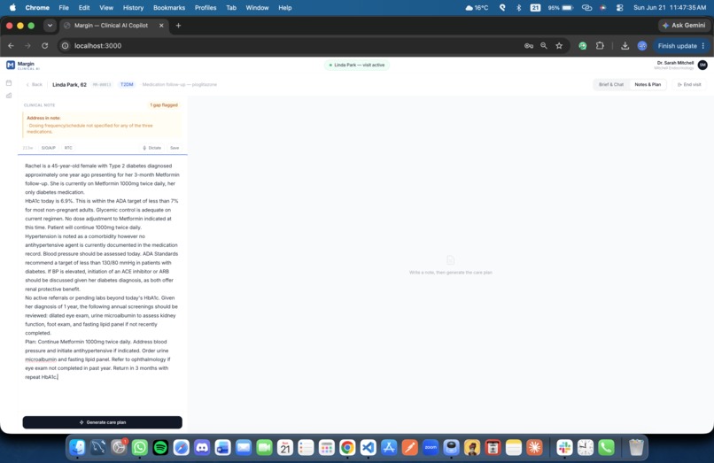
Task: Click Generate care plan button
Action: click(103, 422)
